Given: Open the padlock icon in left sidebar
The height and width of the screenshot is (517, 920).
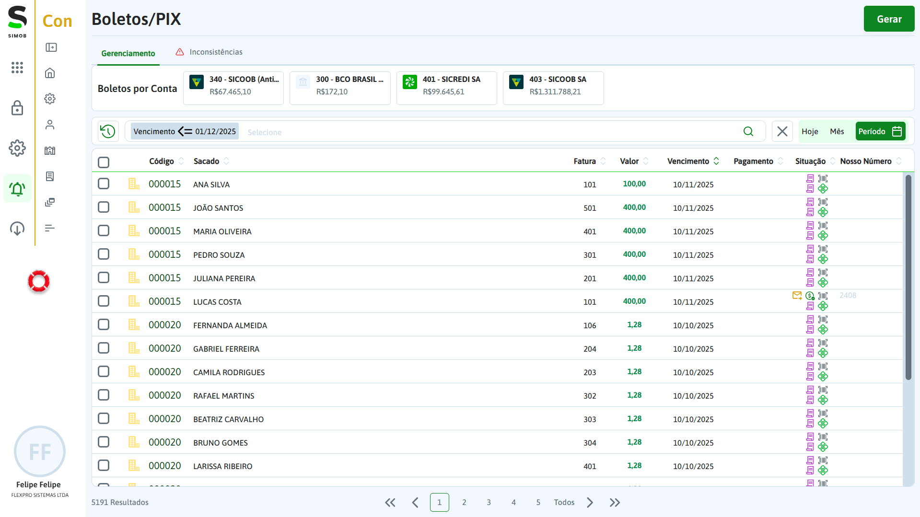Looking at the screenshot, I should point(17,108).
